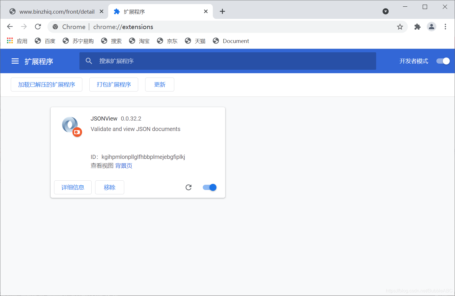Click the 扩展程序 page title in the blue header

pyautogui.click(x=39, y=61)
